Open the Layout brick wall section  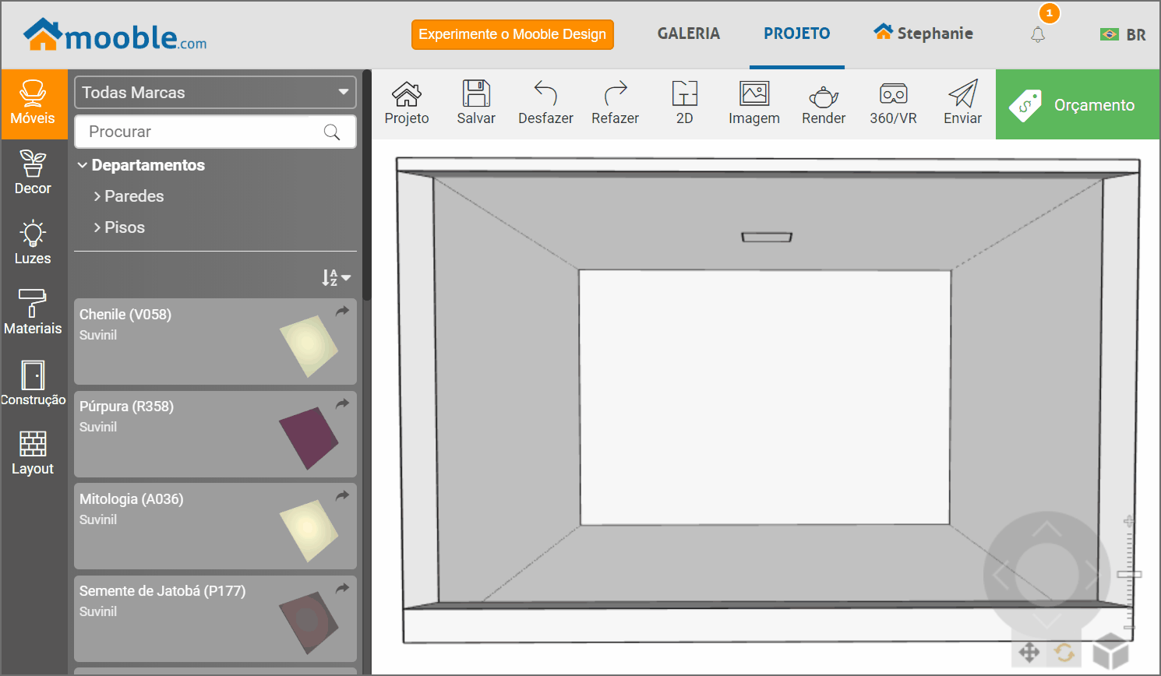coord(33,454)
